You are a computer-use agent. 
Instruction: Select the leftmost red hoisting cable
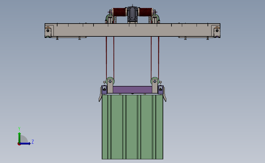tap(106, 57)
